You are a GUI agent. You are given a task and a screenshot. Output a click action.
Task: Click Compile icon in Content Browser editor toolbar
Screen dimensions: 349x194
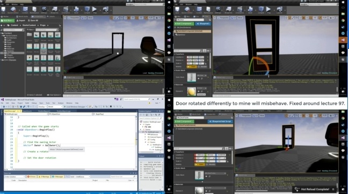pos(87,9)
